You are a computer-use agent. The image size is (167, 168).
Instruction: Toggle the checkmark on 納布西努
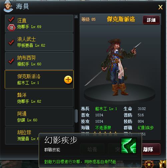coord(11,61)
